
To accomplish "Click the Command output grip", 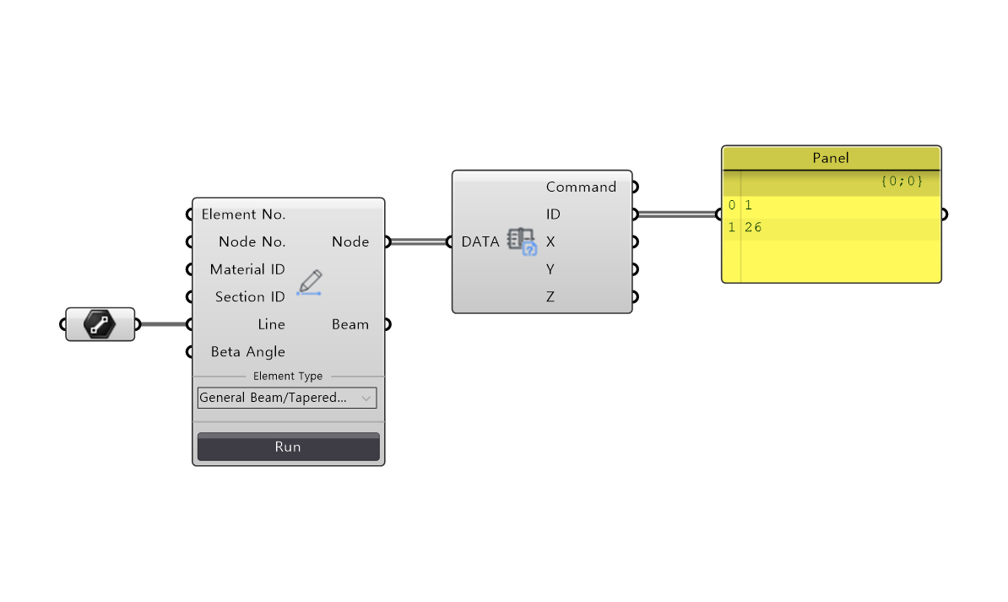I will click(635, 187).
